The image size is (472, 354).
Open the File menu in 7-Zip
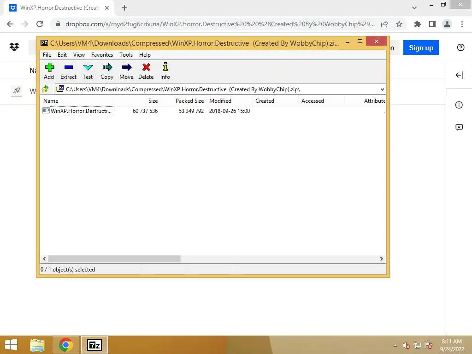point(47,55)
